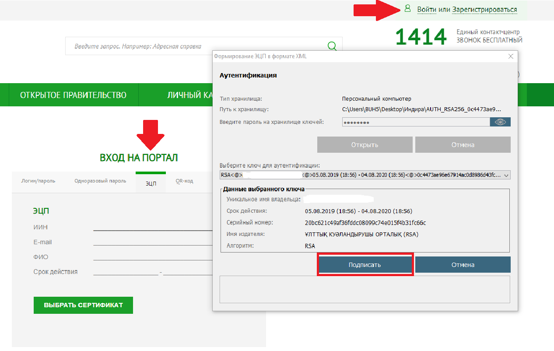554x351 pixels.
Task: Select the ЭЦП tab
Action: pos(151,183)
